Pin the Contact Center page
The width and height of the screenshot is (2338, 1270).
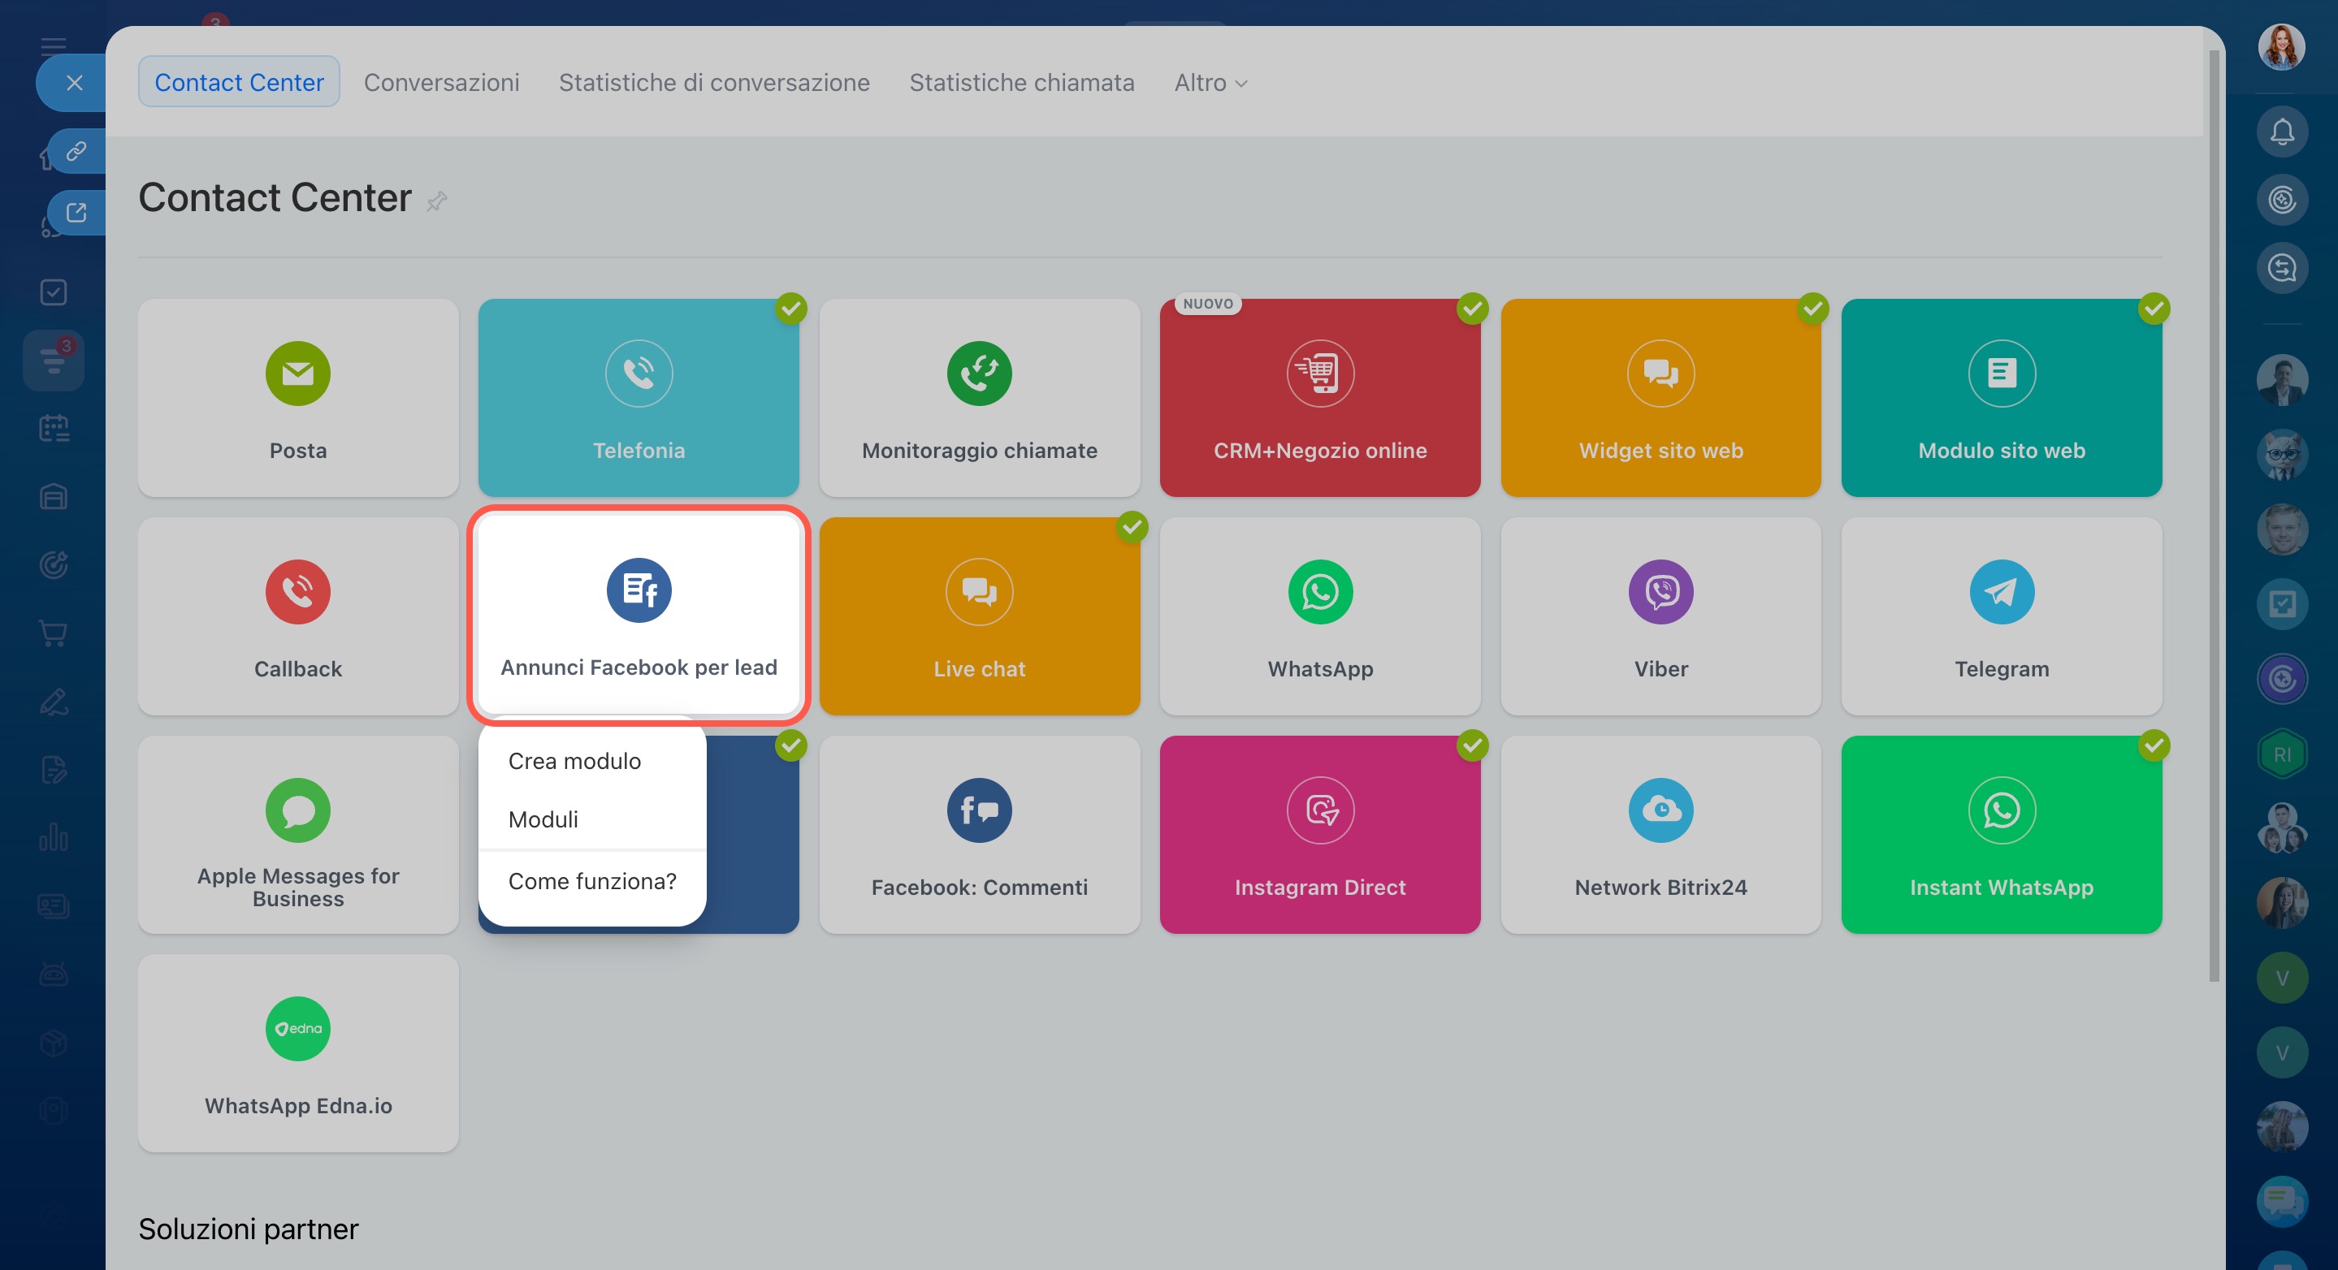pos(436,201)
